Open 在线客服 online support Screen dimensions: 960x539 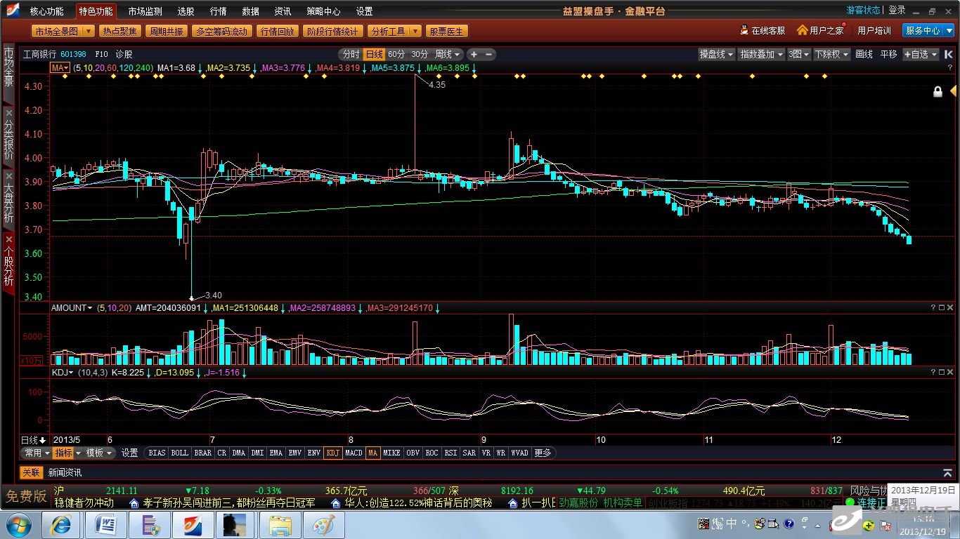tap(763, 31)
